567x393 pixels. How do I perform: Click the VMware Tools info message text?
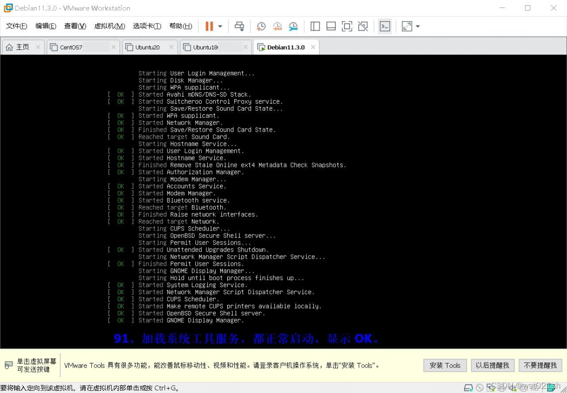point(221,366)
